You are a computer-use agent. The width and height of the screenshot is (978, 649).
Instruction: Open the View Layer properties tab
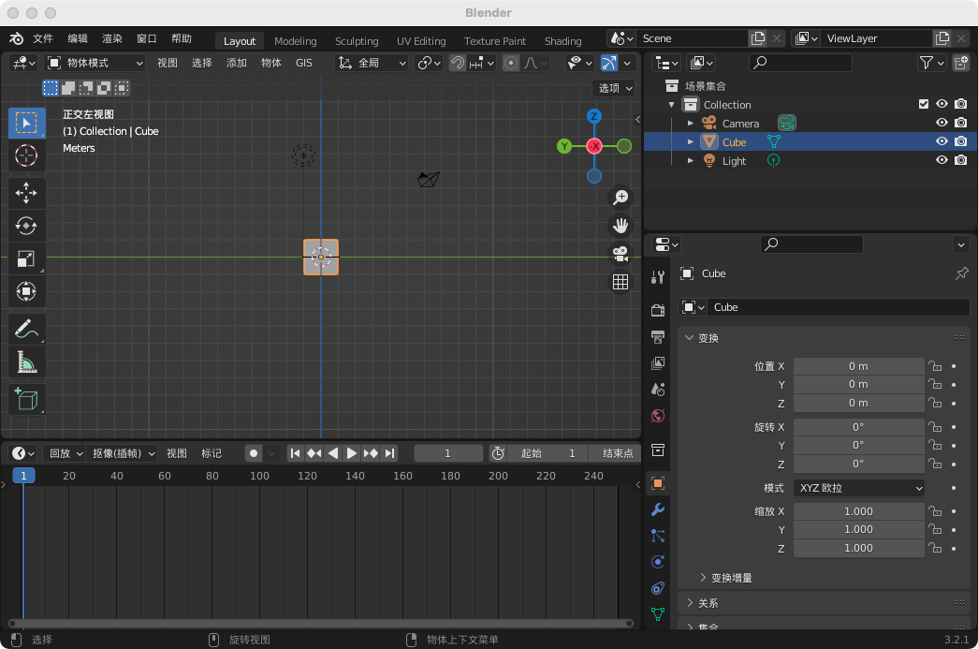pyautogui.click(x=657, y=363)
